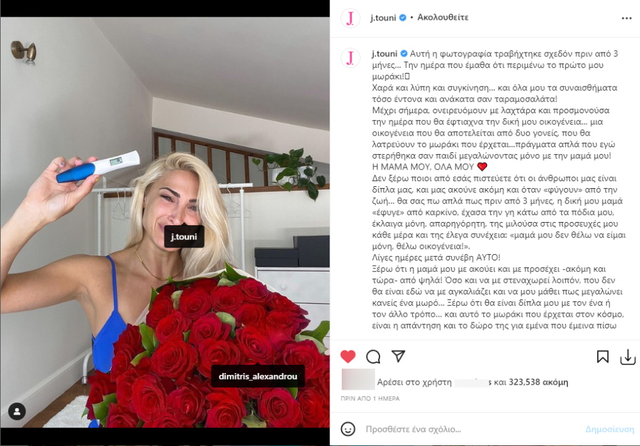Image resolution: width=640 pixels, height=446 pixels.
Task: Save post with the bookmark icon
Action: pyautogui.click(x=602, y=356)
